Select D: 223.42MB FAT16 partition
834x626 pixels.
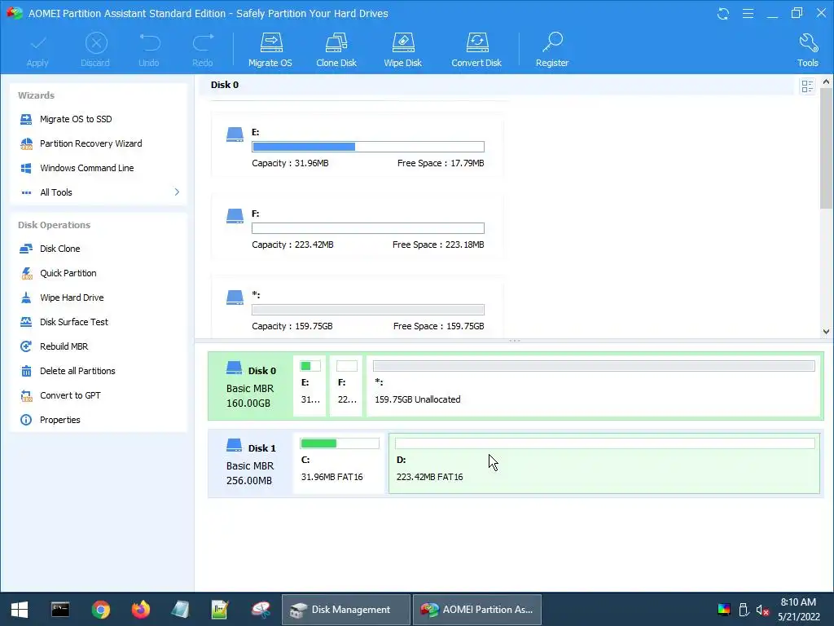coord(604,464)
